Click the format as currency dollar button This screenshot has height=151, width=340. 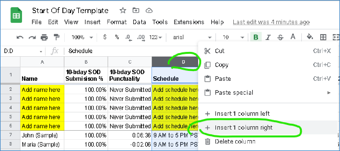click(x=105, y=37)
